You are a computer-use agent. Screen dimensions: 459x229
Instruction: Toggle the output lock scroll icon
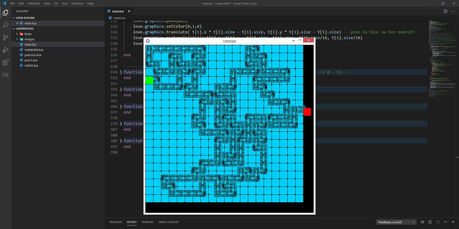(430, 222)
